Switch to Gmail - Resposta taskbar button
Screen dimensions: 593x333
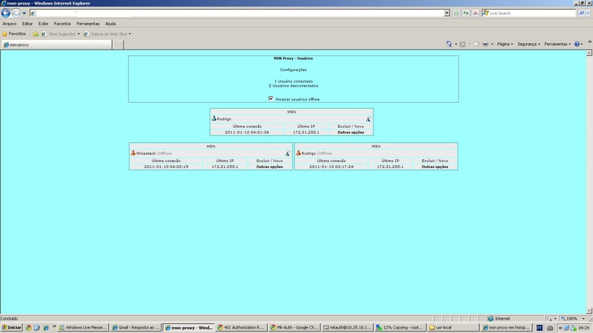click(136, 328)
